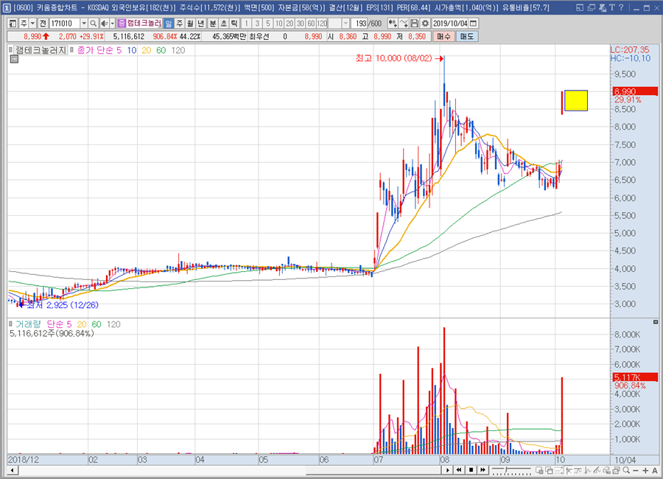Image resolution: width=663 pixels, height=479 pixels.
Task: Click the overlapping windows icon at bottom
Action: tap(550, 470)
